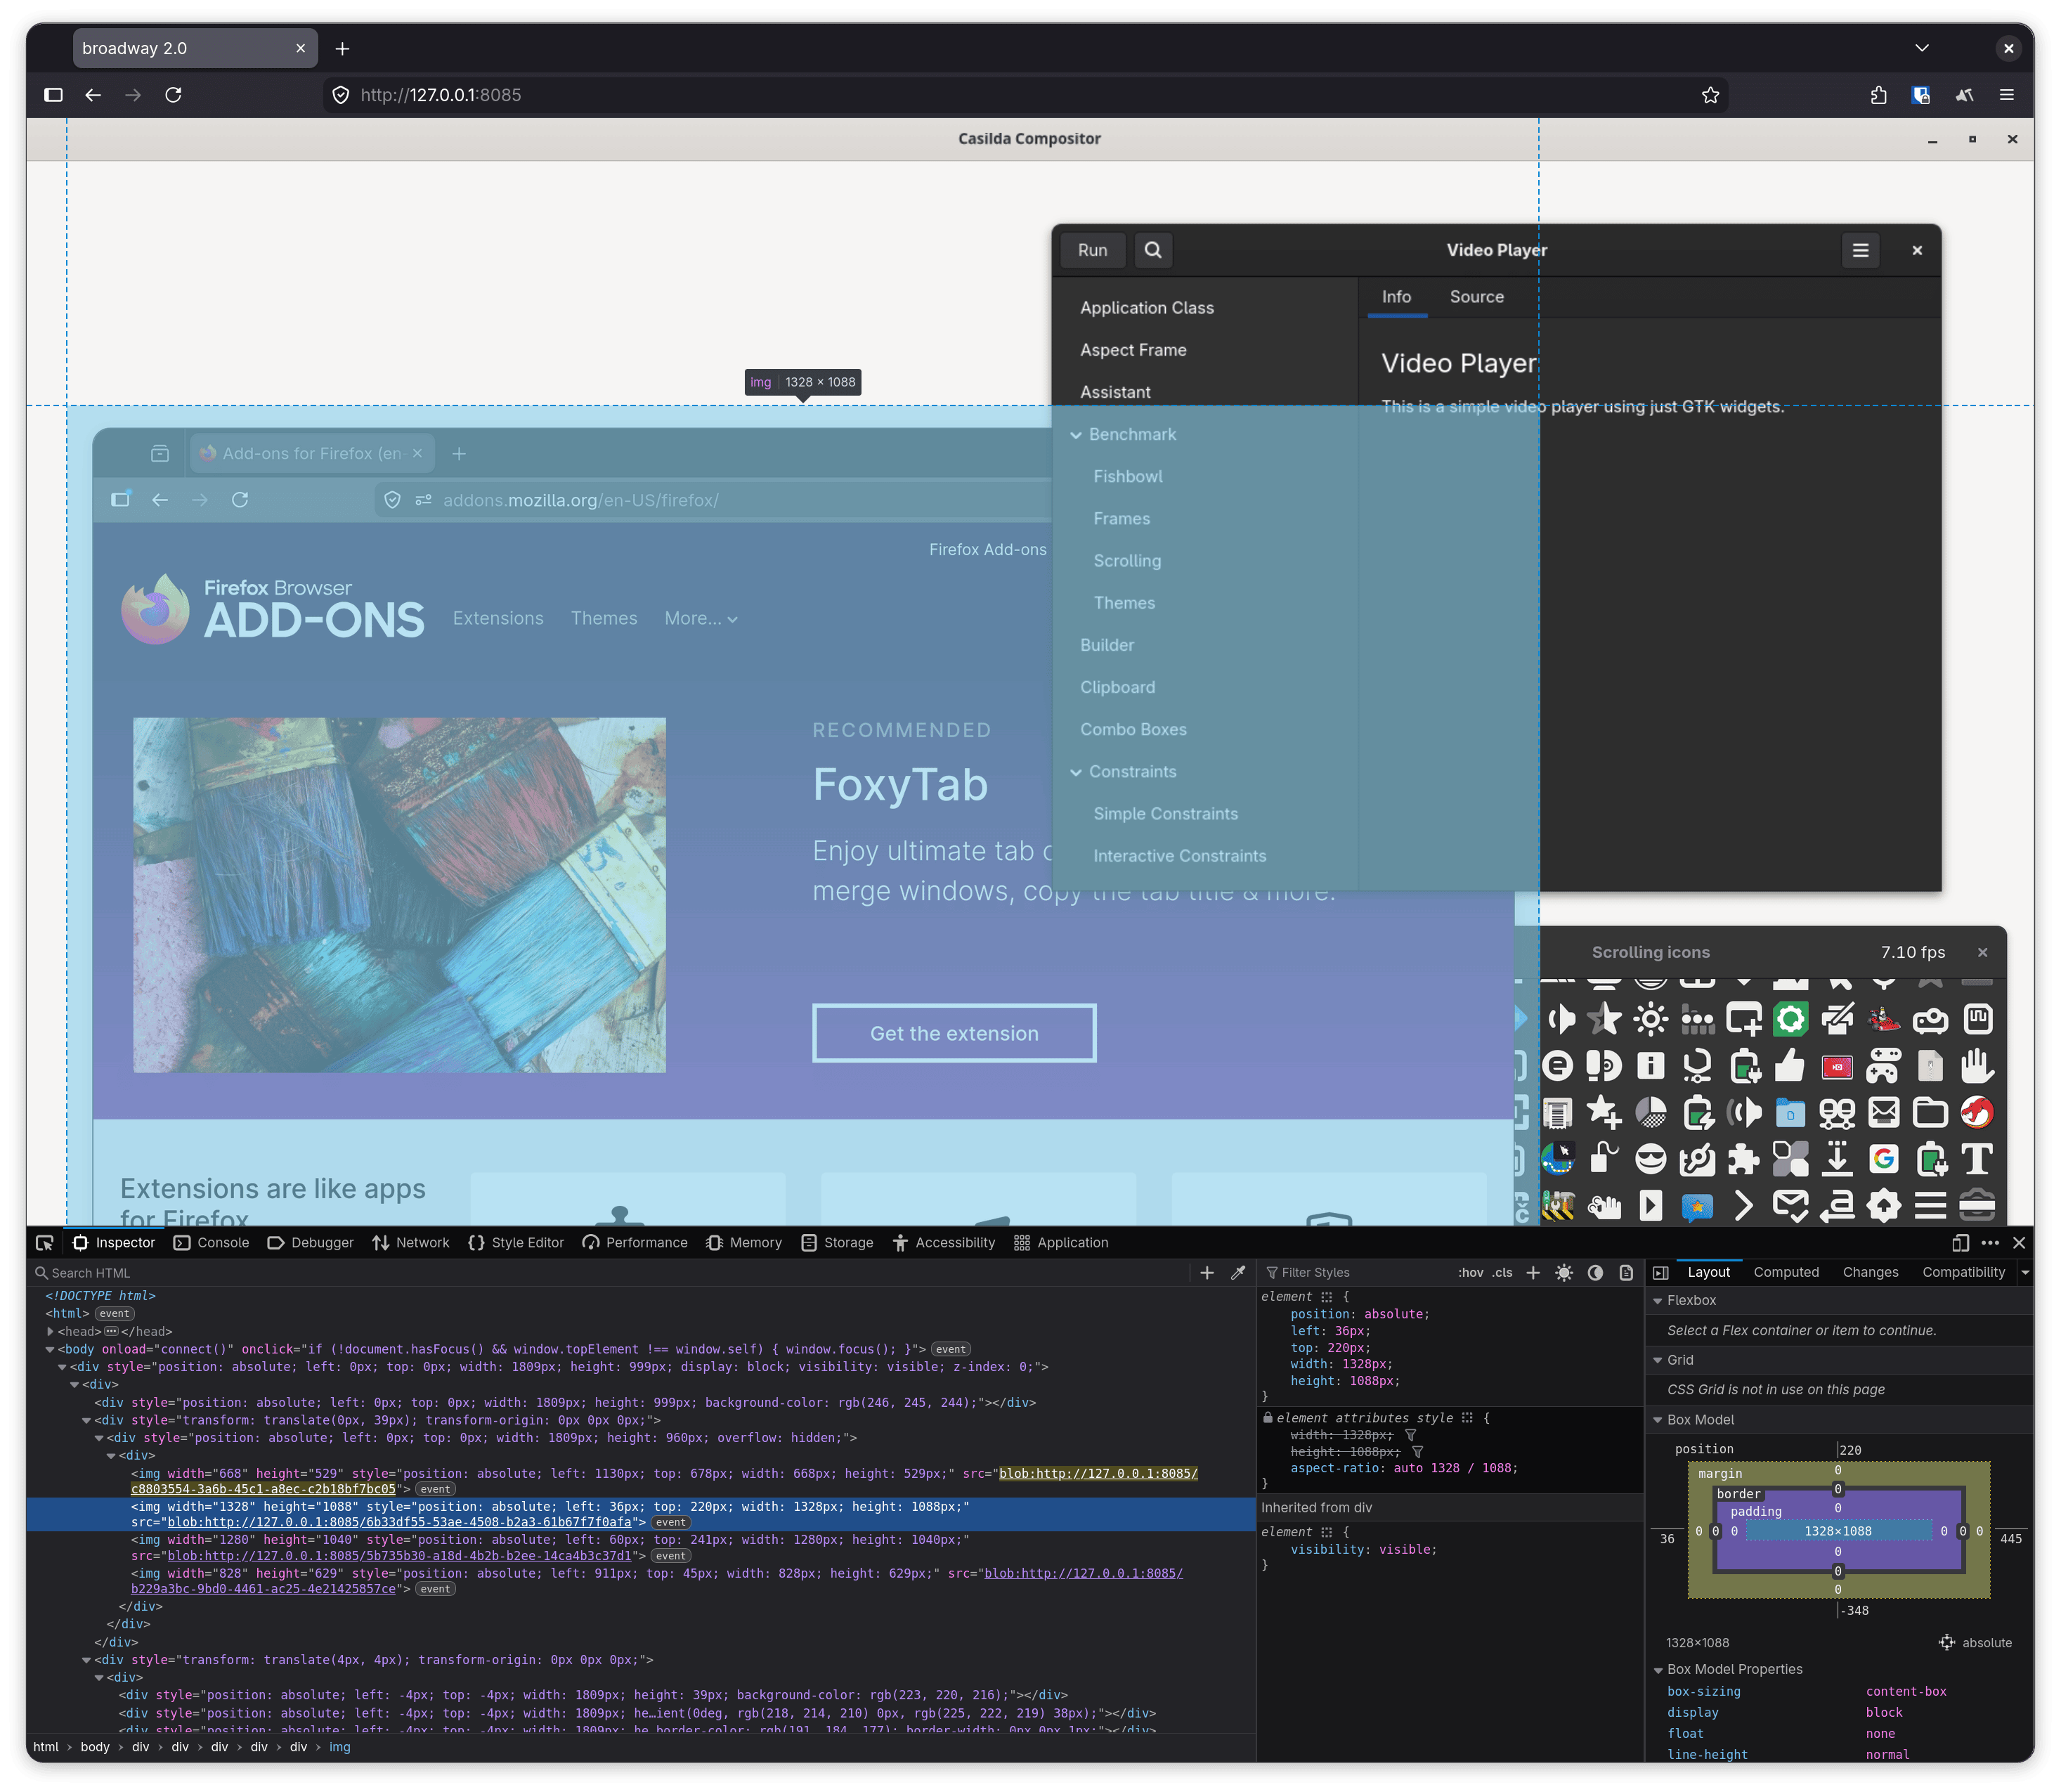The height and width of the screenshot is (1792, 2061).
Task: Collapse the Flexbox section
Action: click(x=1658, y=1301)
